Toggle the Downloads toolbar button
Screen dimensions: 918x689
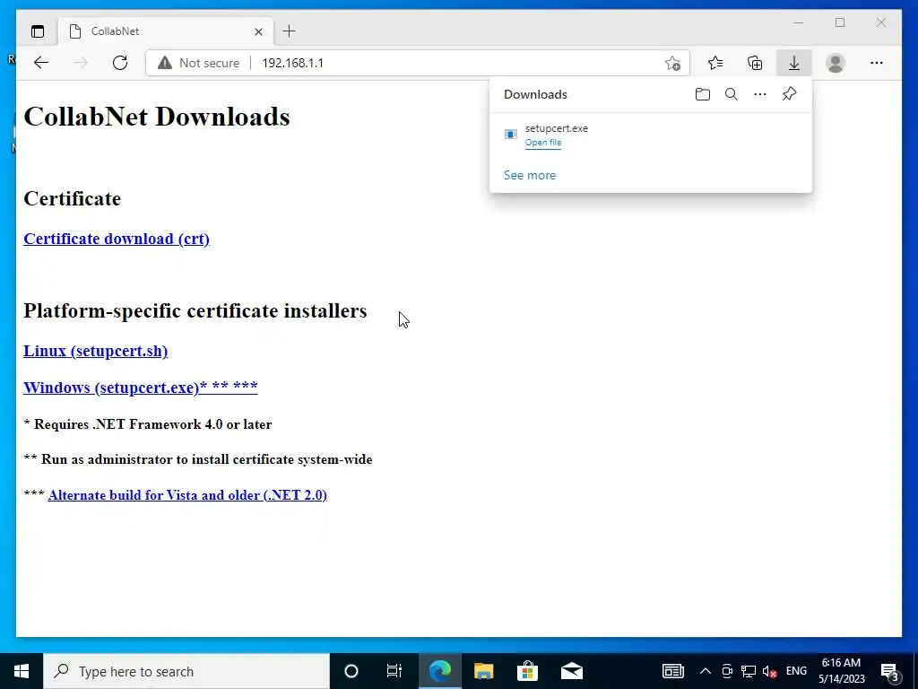[794, 63]
